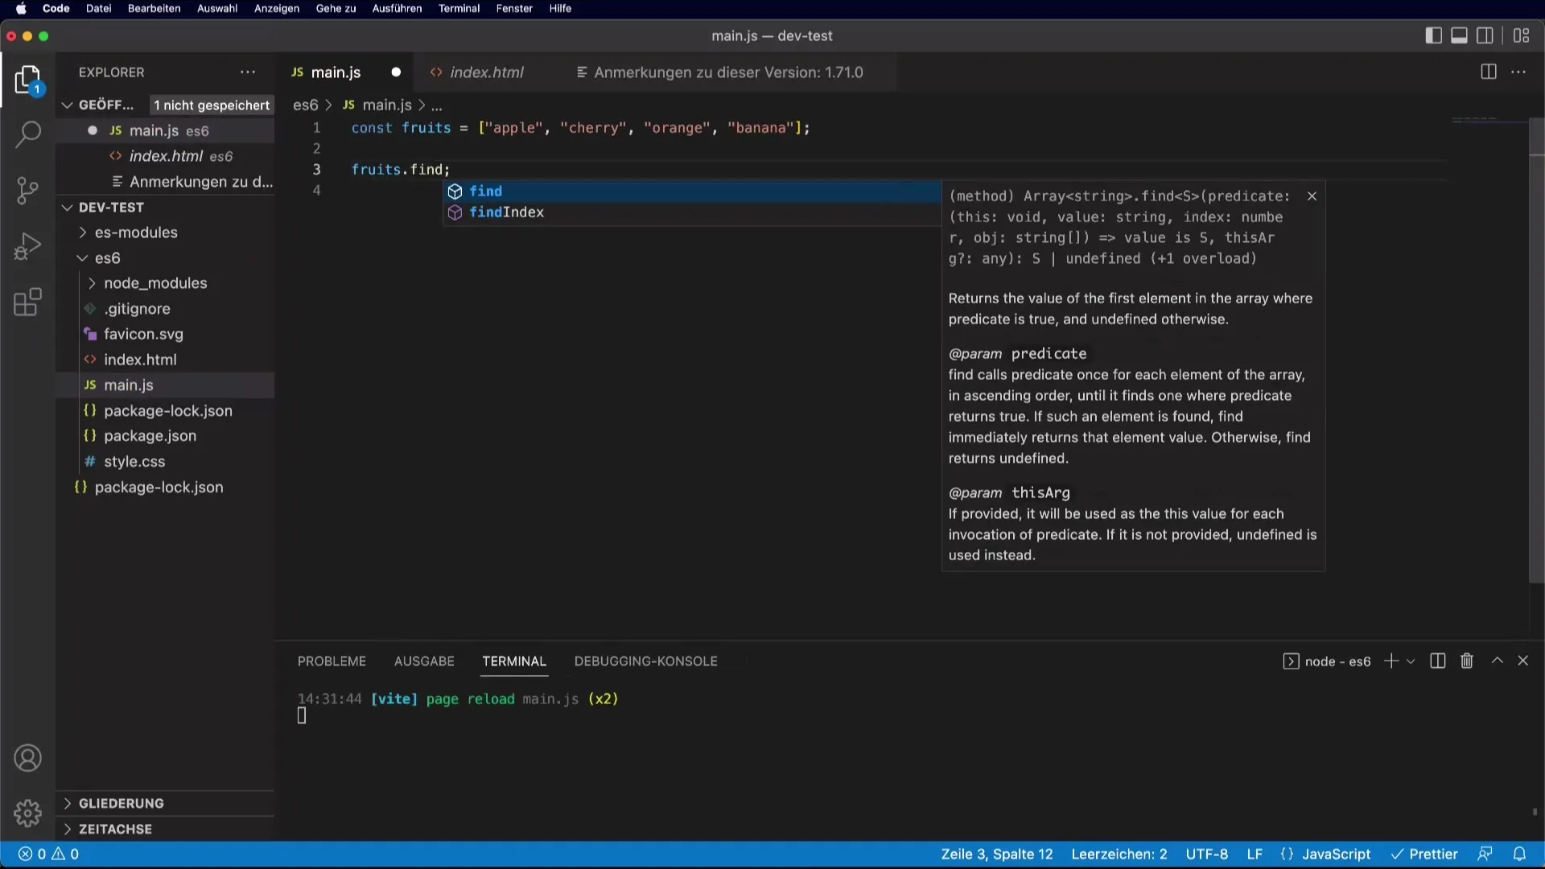Select the node - es6 terminal label
This screenshot has height=869, width=1545.
tap(1327, 661)
